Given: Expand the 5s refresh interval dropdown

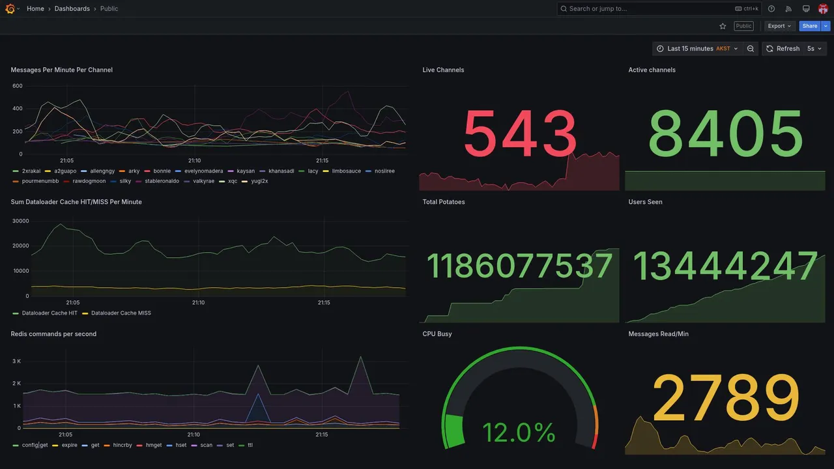Looking at the screenshot, I should pyautogui.click(x=814, y=49).
